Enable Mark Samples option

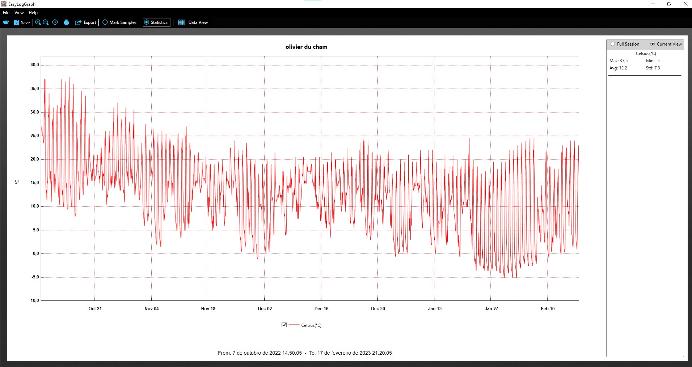[119, 22]
